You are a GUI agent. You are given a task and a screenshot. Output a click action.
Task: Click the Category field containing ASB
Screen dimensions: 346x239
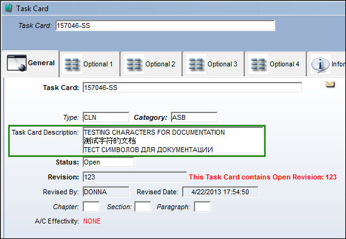(194, 117)
